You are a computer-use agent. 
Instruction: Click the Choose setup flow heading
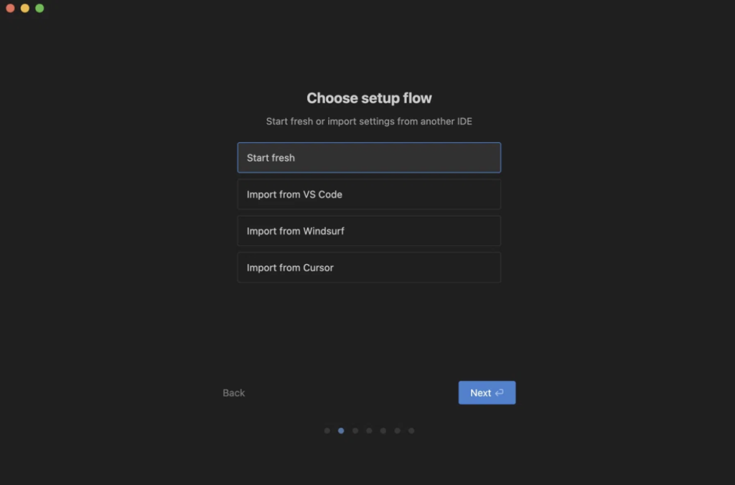coord(369,98)
